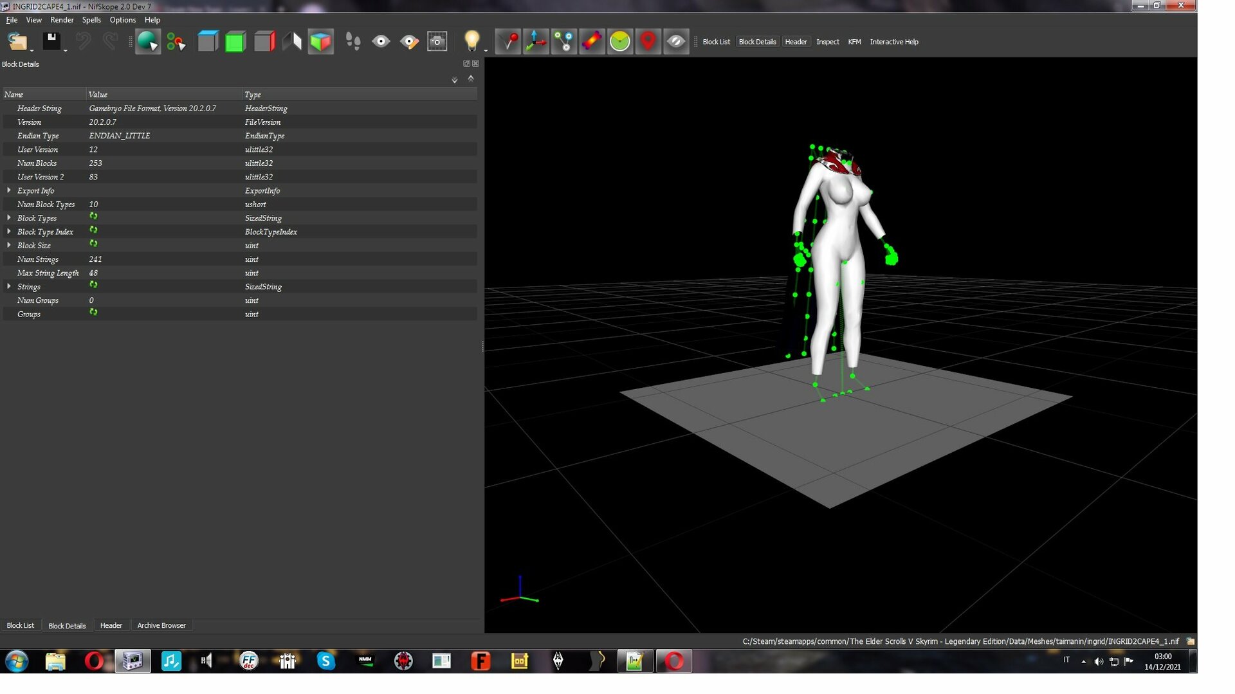The width and height of the screenshot is (1235, 694).
Task: Click the Walk footsteps icon
Action: tap(353, 42)
